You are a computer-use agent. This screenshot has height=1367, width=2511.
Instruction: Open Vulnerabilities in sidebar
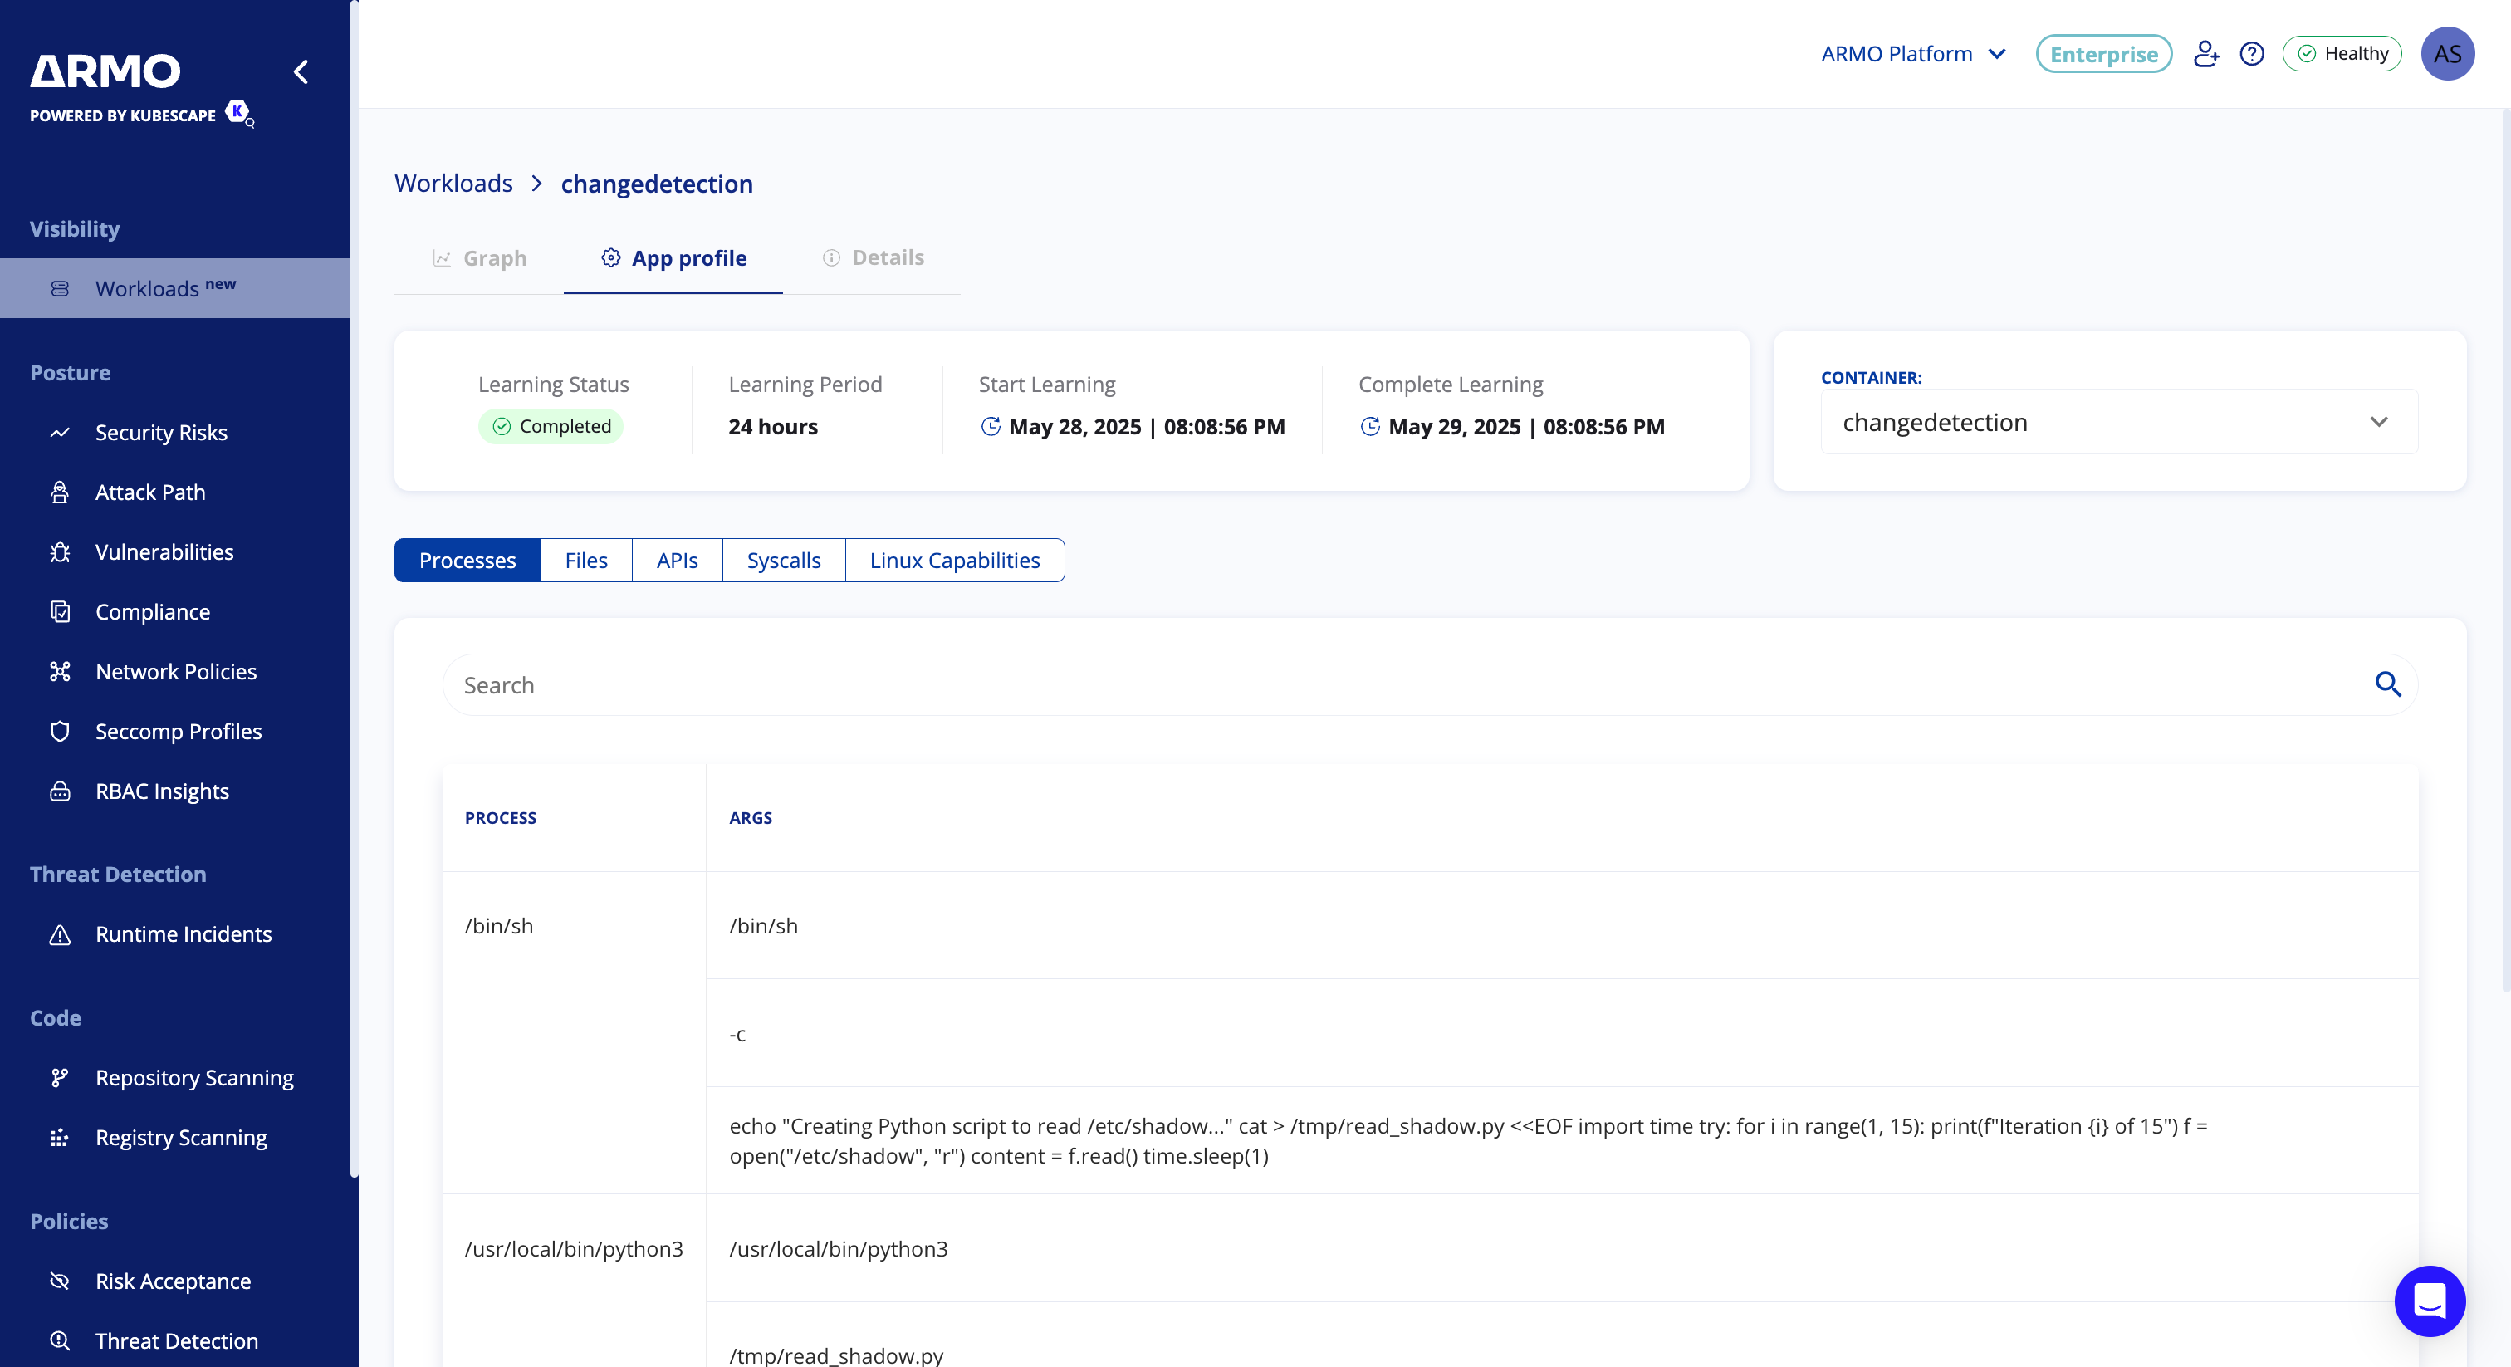click(175, 552)
